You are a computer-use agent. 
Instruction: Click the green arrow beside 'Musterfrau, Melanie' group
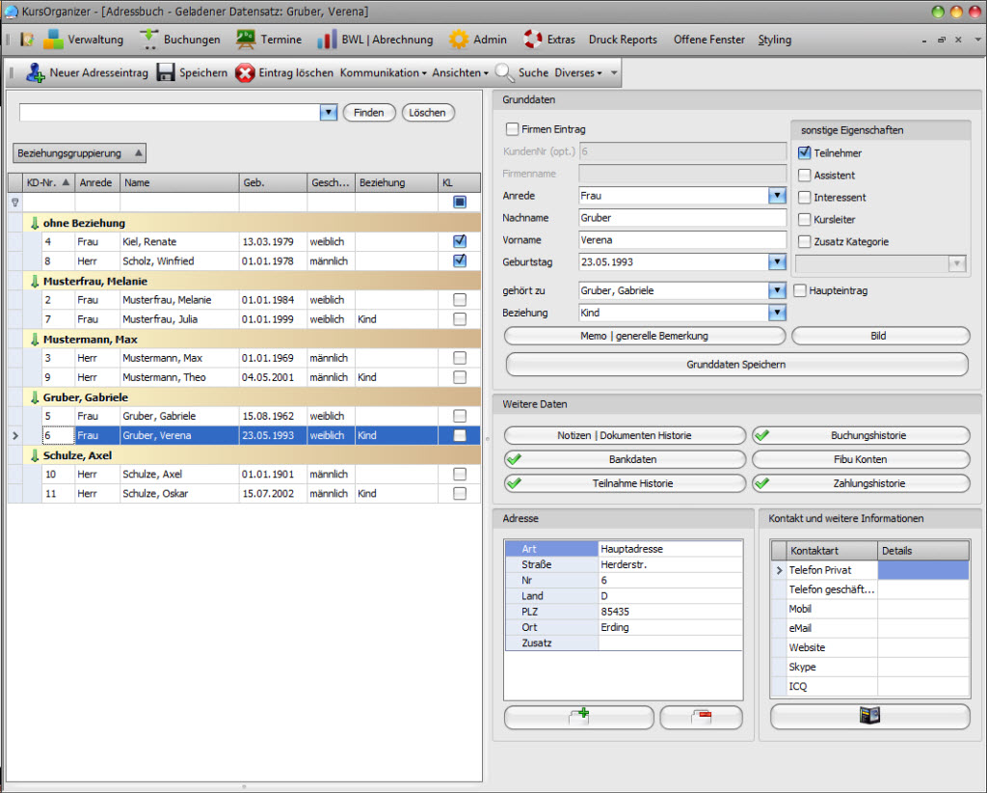35,281
